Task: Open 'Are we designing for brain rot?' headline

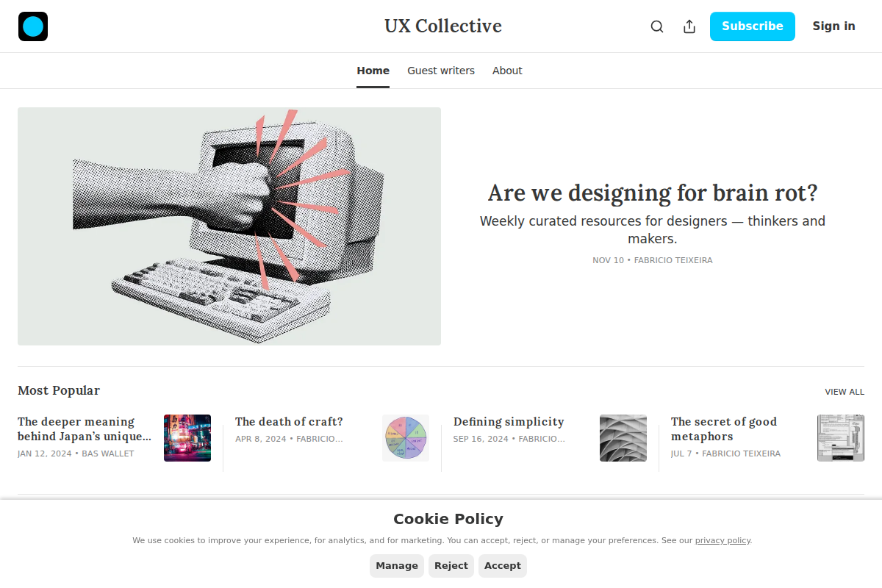Action: point(652,193)
